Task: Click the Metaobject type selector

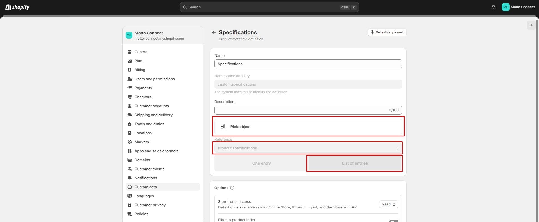Action: (308, 127)
